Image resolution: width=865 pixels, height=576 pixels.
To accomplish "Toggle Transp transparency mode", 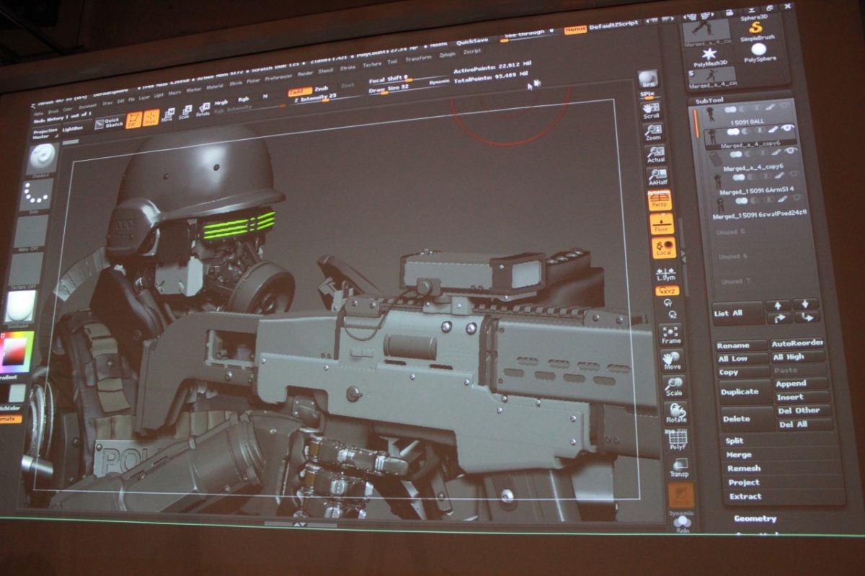I will coord(680,466).
